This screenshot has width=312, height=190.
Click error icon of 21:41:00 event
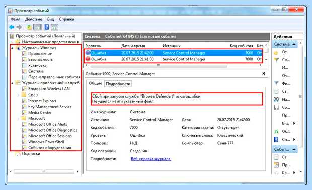click(88, 59)
